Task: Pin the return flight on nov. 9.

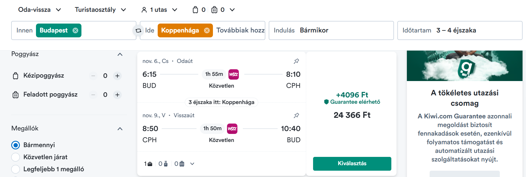Action: coord(296,115)
